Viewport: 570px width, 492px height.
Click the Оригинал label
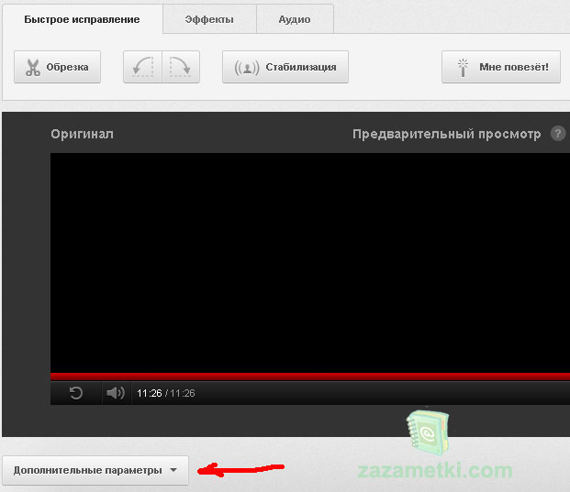pyautogui.click(x=83, y=134)
